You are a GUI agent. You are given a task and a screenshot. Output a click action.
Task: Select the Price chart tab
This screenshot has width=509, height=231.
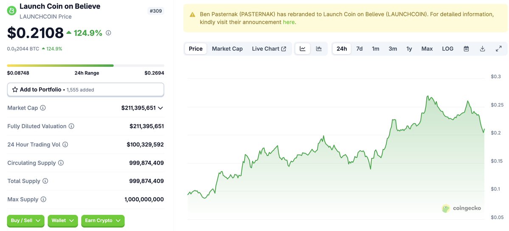tap(196, 49)
